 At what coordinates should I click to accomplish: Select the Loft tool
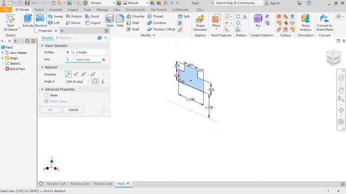[x=54, y=23]
